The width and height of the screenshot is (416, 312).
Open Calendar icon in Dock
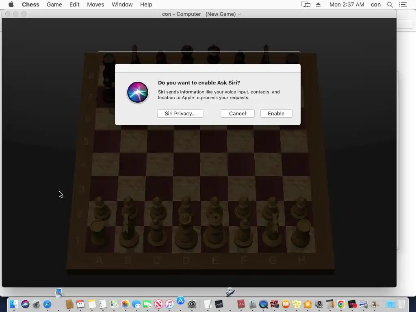(x=80, y=304)
